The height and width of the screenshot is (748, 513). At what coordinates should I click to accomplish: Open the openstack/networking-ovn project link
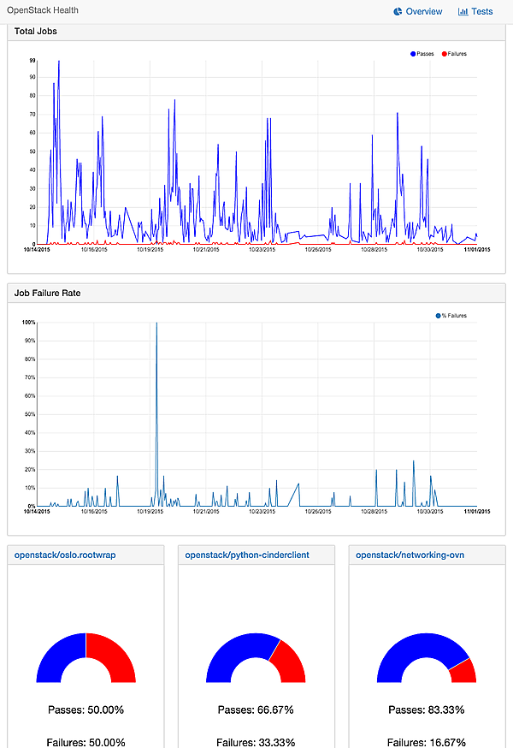click(410, 555)
